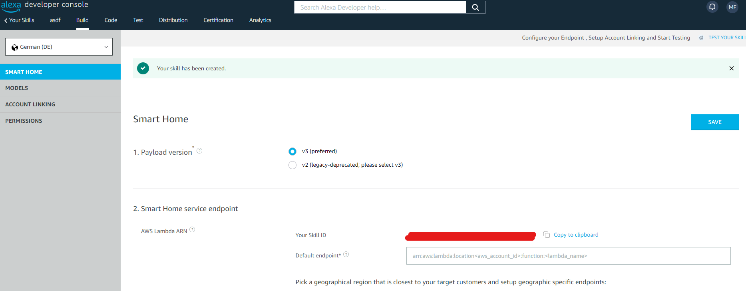Screen dimensions: 746x291
Task: Click the search magnifier icon
Action: pos(475,7)
